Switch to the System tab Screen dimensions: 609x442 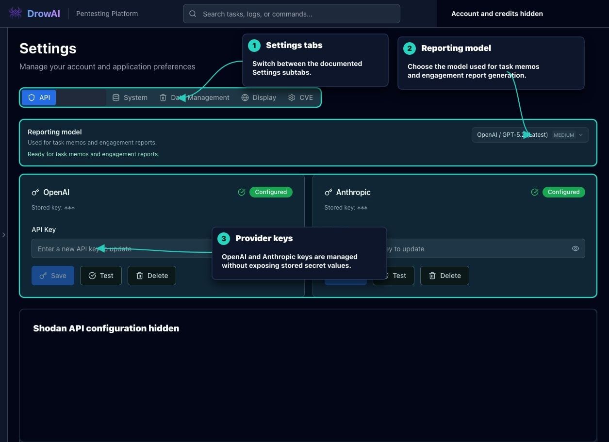click(x=130, y=98)
